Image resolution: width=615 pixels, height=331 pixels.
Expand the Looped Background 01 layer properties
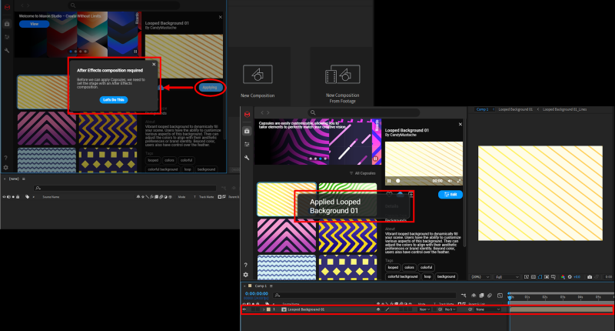click(x=263, y=309)
